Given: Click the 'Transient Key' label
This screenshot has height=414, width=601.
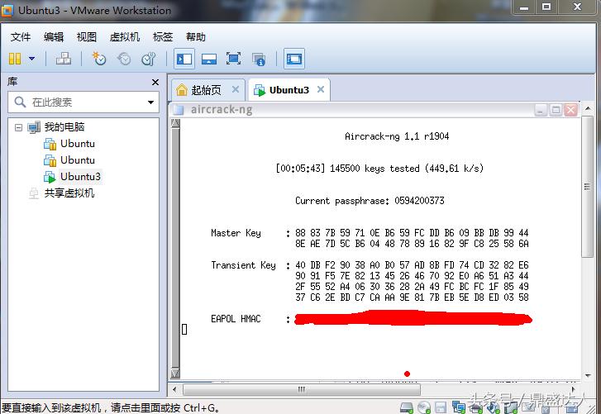Looking at the screenshot, I should pyautogui.click(x=243, y=265).
